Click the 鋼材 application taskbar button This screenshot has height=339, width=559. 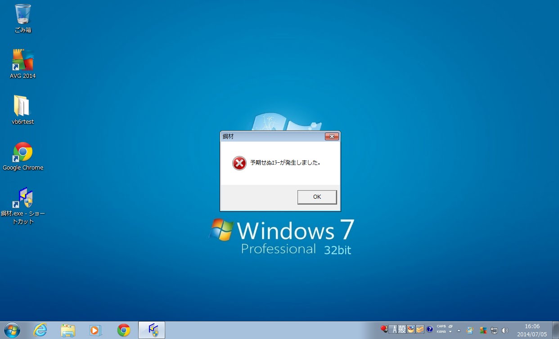[x=152, y=330]
